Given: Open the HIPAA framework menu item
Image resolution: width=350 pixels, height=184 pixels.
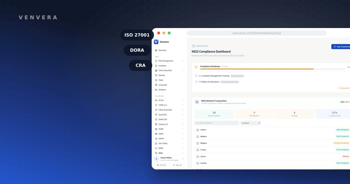Looking at the screenshot, I should pos(169,139).
